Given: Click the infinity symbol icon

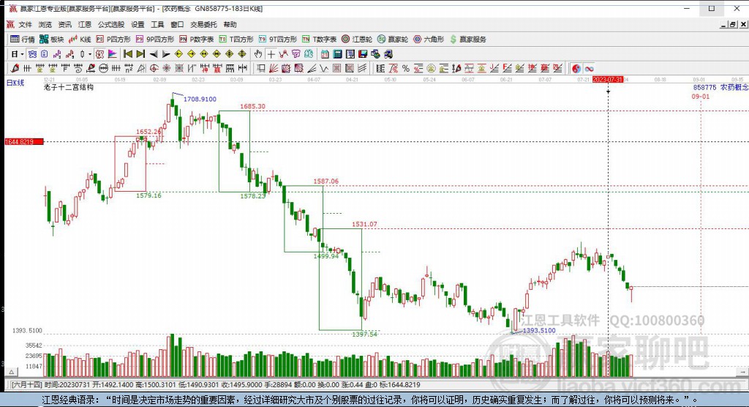Looking at the screenshot, I should coord(590,68).
